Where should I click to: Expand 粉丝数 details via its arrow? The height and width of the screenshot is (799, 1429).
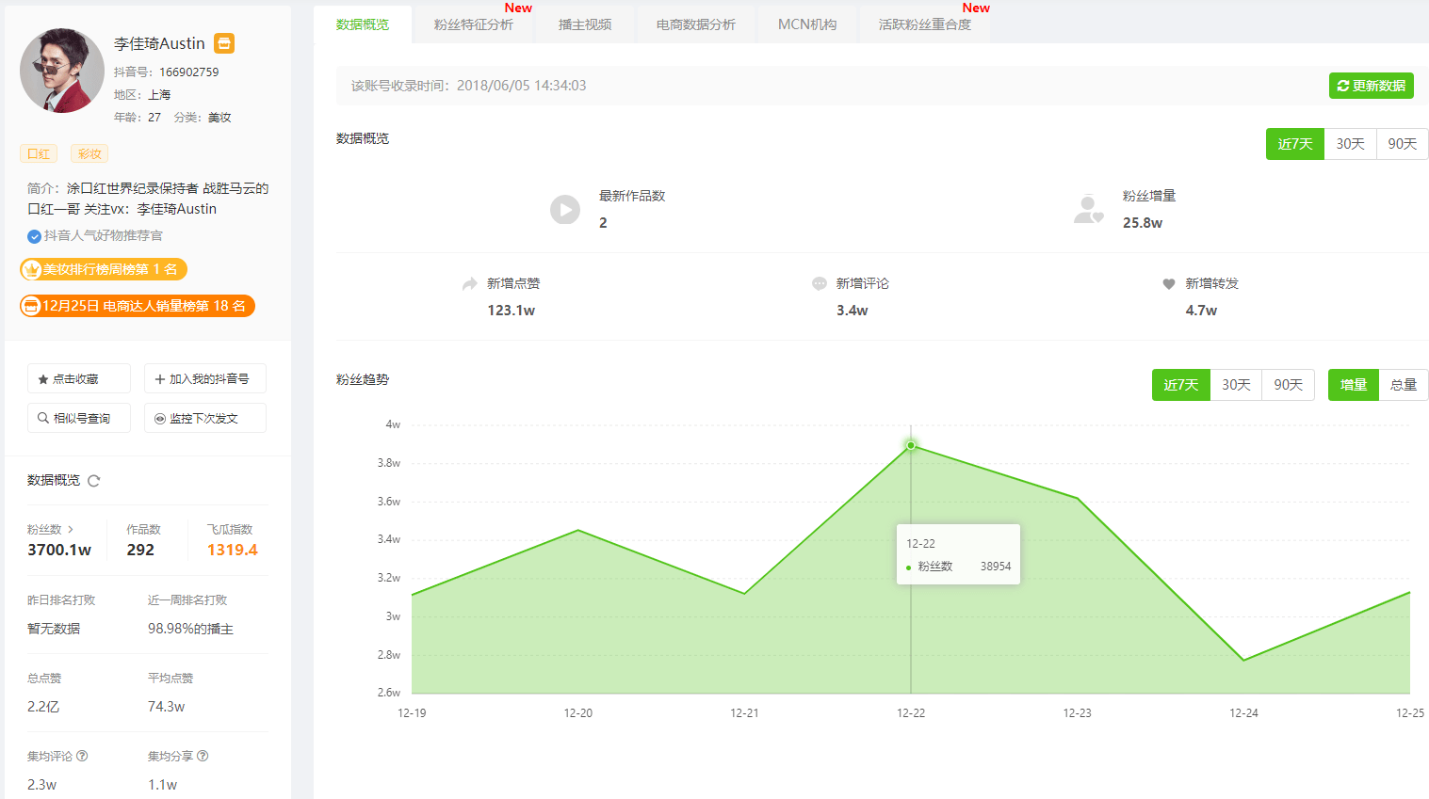click(71, 530)
